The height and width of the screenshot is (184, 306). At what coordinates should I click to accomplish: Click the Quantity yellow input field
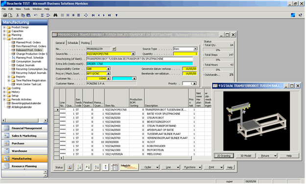coord(186,54)
